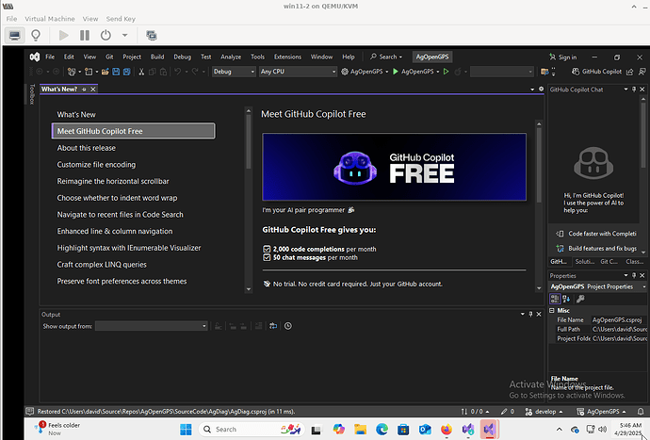This screenshot has height=440, width=650.
Task: Open the Analyze menu
Action: tap(231, 57)
